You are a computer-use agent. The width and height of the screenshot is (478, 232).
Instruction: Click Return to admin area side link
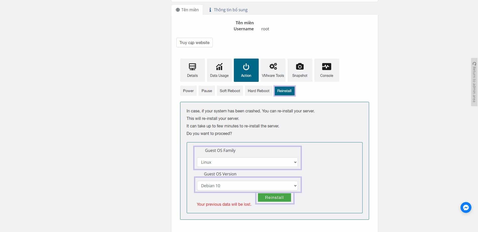[474, 82]
